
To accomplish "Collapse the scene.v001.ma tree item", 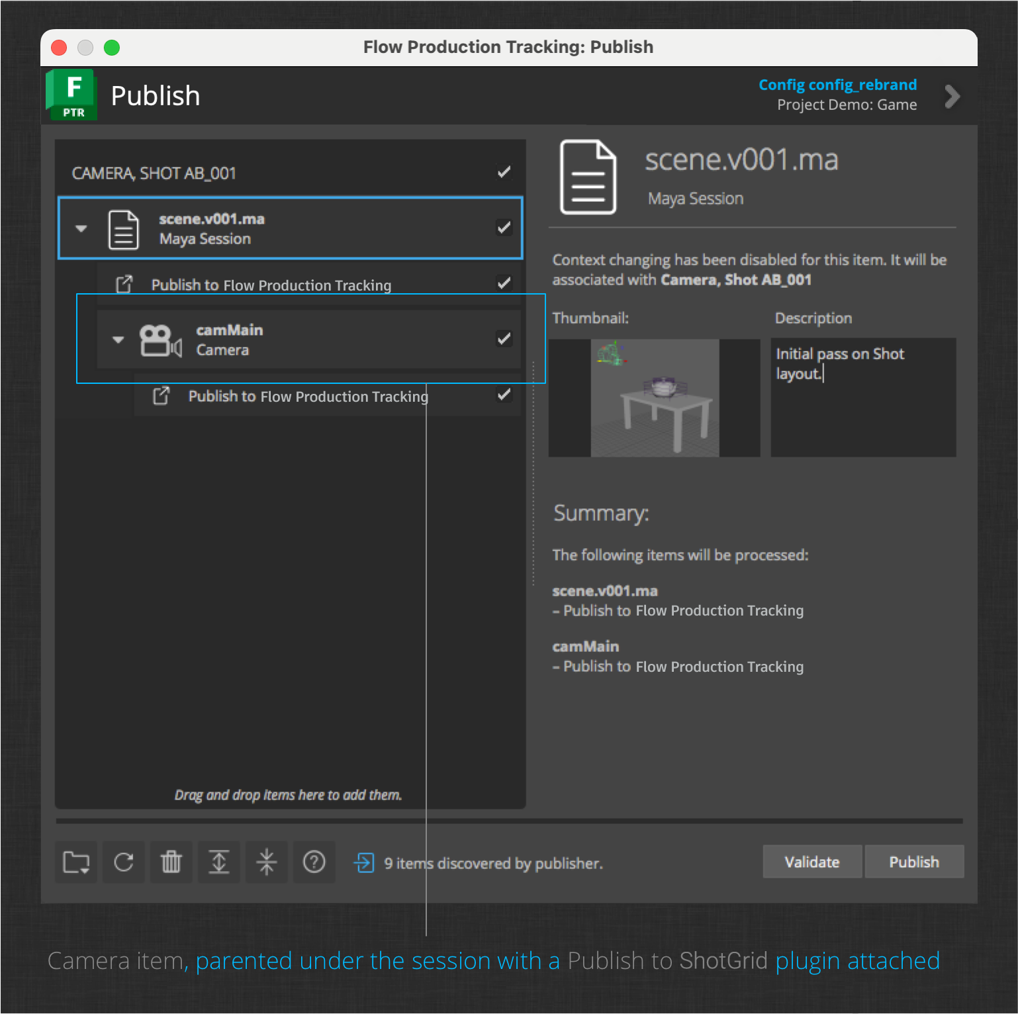I will (81, 228).
